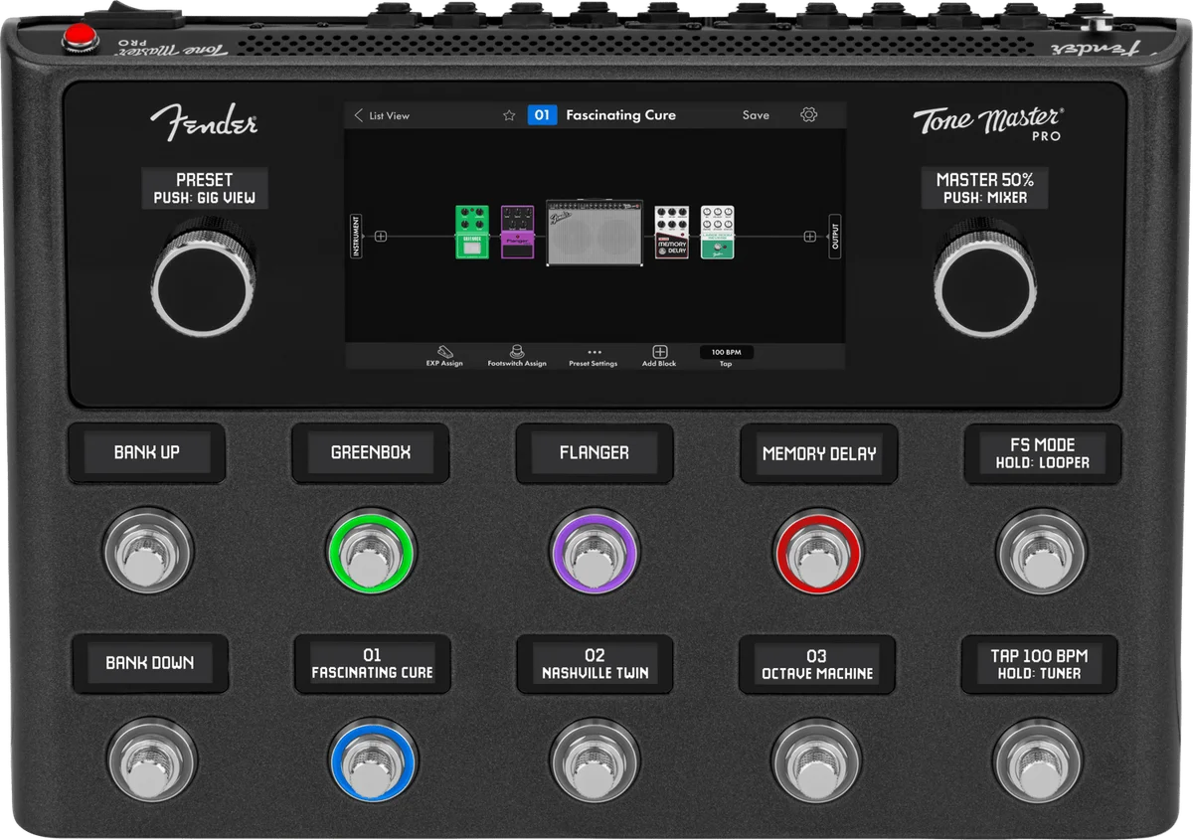This screenshot has height=840, width=1193.
Task: Tap the BANK DOWN scribble strip
Action: coord(150,663)
